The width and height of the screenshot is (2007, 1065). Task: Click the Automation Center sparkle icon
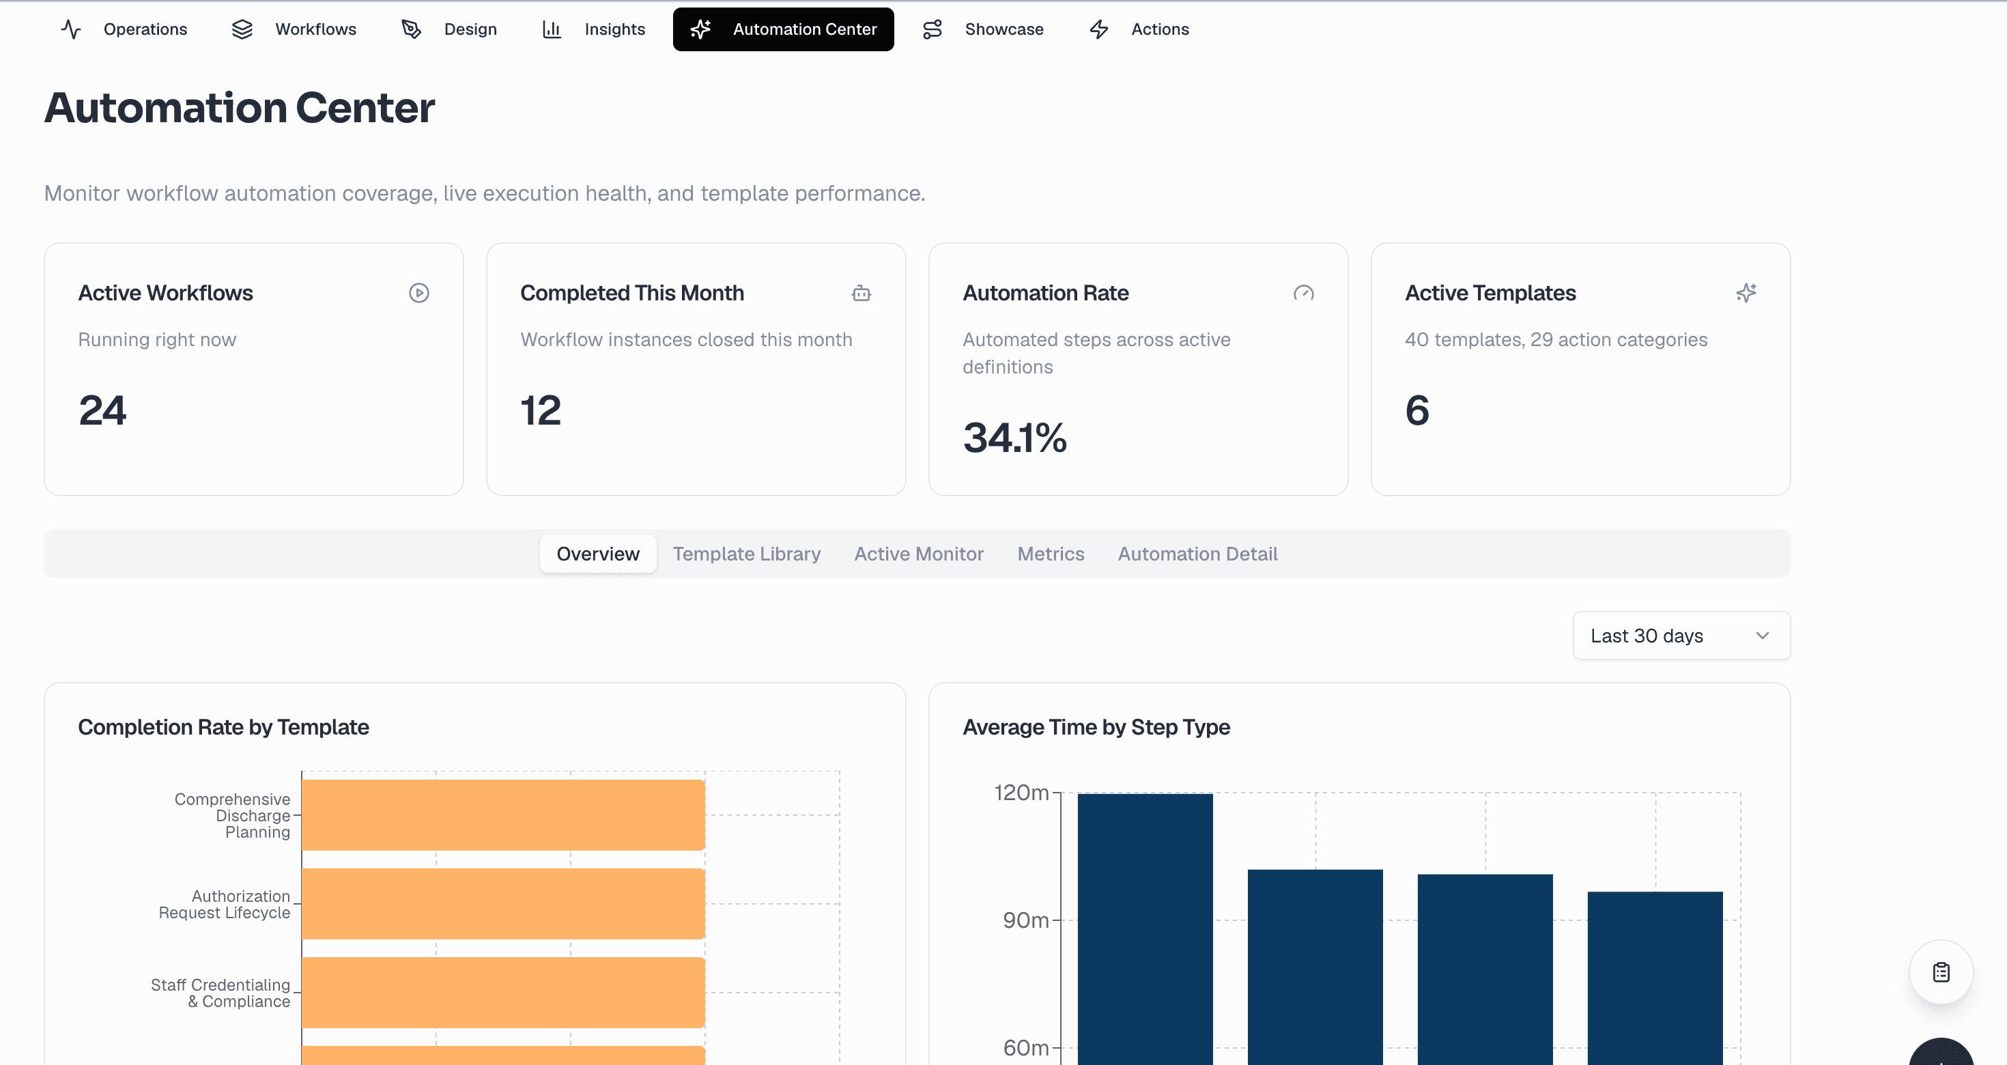click(x=700, y=29)
